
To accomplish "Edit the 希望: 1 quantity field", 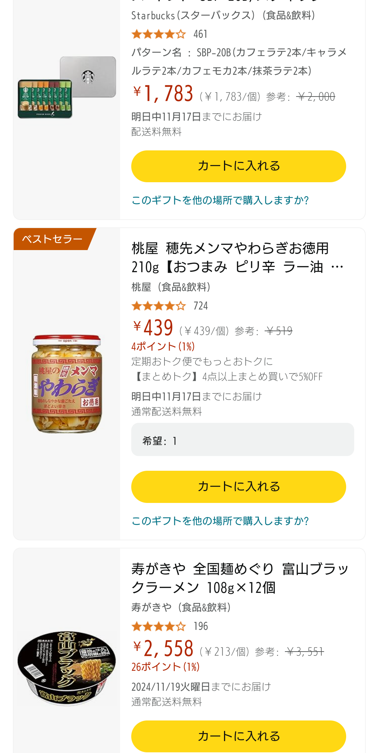I will pyautogui.click(x=243, y=440).
